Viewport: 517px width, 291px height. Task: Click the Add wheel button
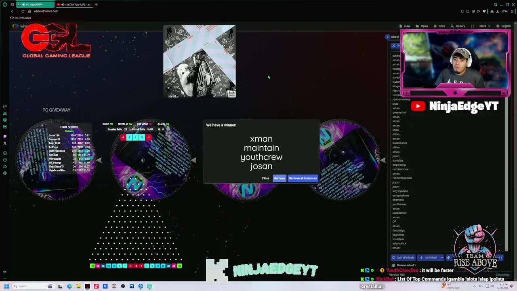pyautogui.click(x=429, y=257)
